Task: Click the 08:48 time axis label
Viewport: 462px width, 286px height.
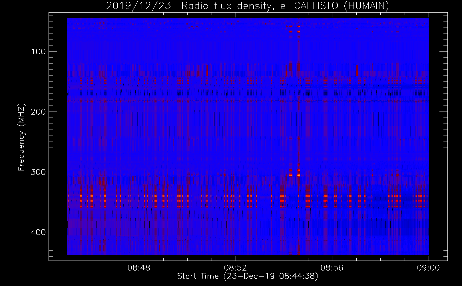Action: pyautogui.click(x=139, y=268)
